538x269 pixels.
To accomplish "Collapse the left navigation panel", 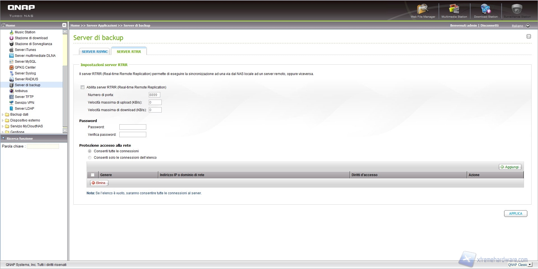I will (x=64, y=25).
